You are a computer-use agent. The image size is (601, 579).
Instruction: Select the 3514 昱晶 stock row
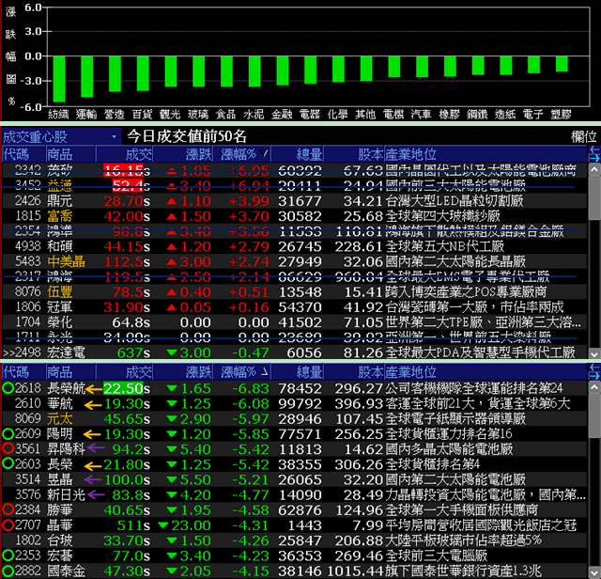tap(294, 479)
